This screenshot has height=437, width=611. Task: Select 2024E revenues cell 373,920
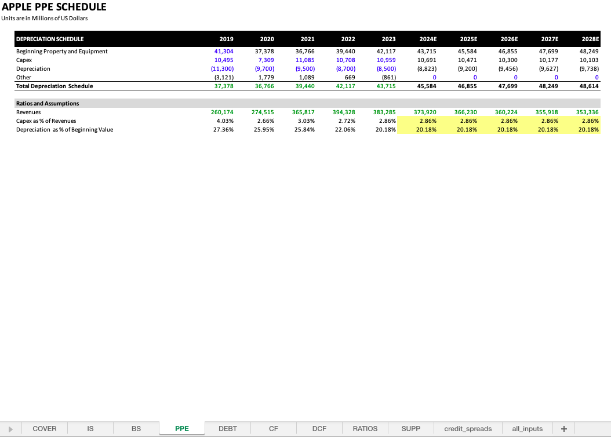click(x=425, y=112)
